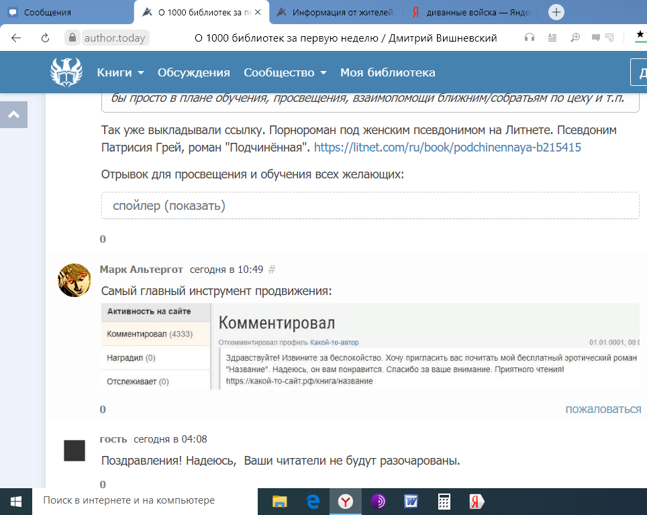Expand the Сообщество dropdown menu

pyautogui.click(x=285, y=72)
